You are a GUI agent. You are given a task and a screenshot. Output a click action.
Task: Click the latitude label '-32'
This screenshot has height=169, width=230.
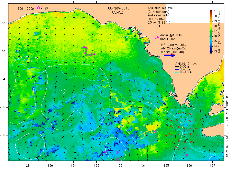(x=3, y=23)
